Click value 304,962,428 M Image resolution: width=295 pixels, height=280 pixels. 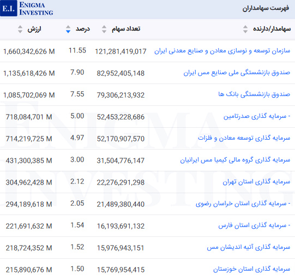[29, 182]
